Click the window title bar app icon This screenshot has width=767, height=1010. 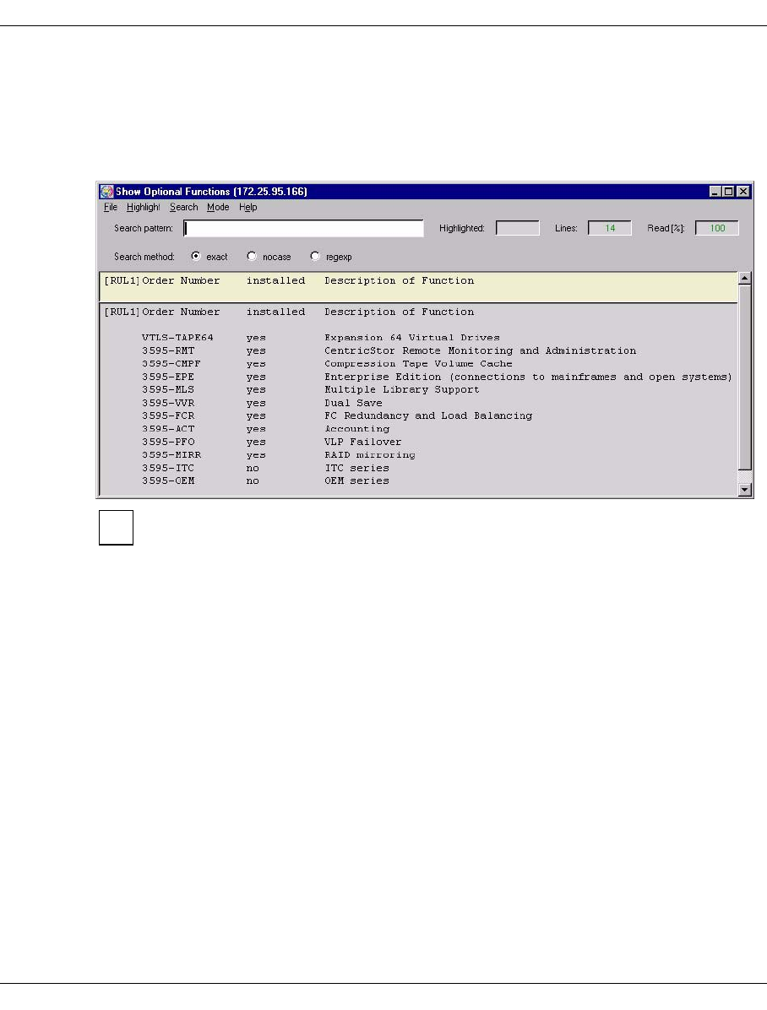click(x=107, y=192)
